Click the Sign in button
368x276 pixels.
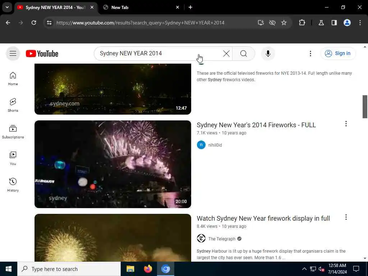pyautogui.click(x=338, y=54)
